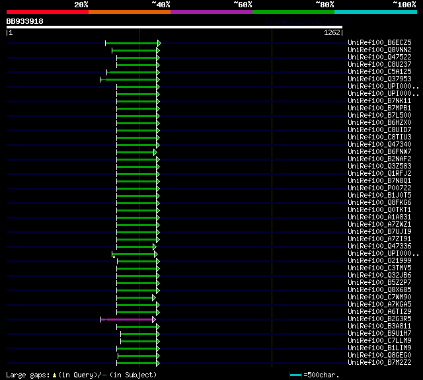
Task: Select the UniRef100_Q3Z583 label
Action: coord(379,166)
